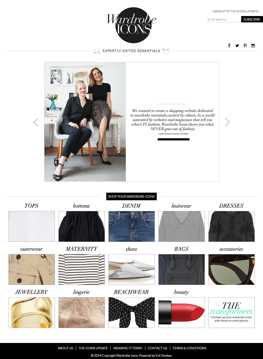
Task: Click the Wardrobe Icons logo
Action: pyautogui.click(x=131, y=25)
